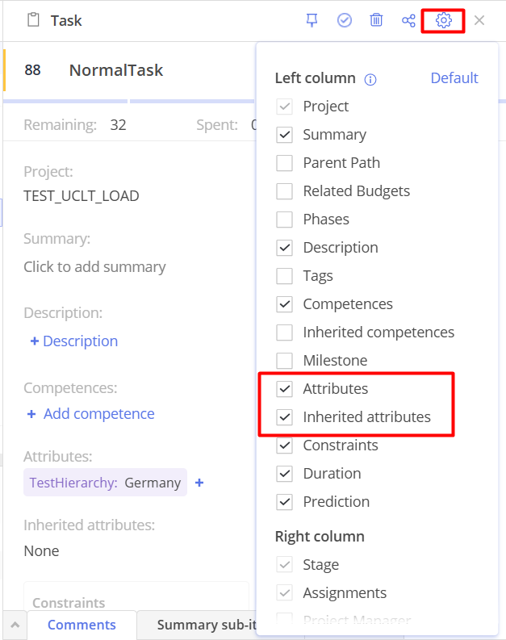Select the TestHierarchy: Germany attribute chip
This screenshot has height=640, width=506.
[105, 483]
